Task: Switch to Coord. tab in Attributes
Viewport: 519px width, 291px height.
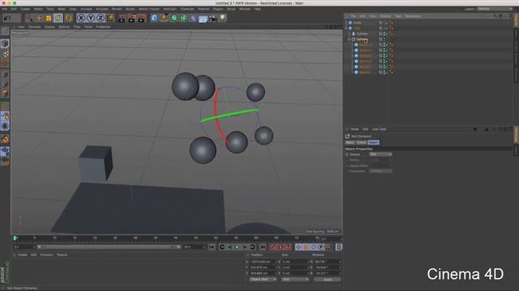Action: 362,142
